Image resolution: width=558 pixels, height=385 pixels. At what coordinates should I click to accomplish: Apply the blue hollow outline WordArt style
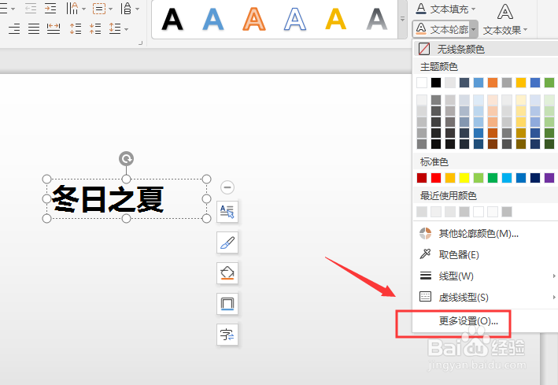click(x=294, y=19)
